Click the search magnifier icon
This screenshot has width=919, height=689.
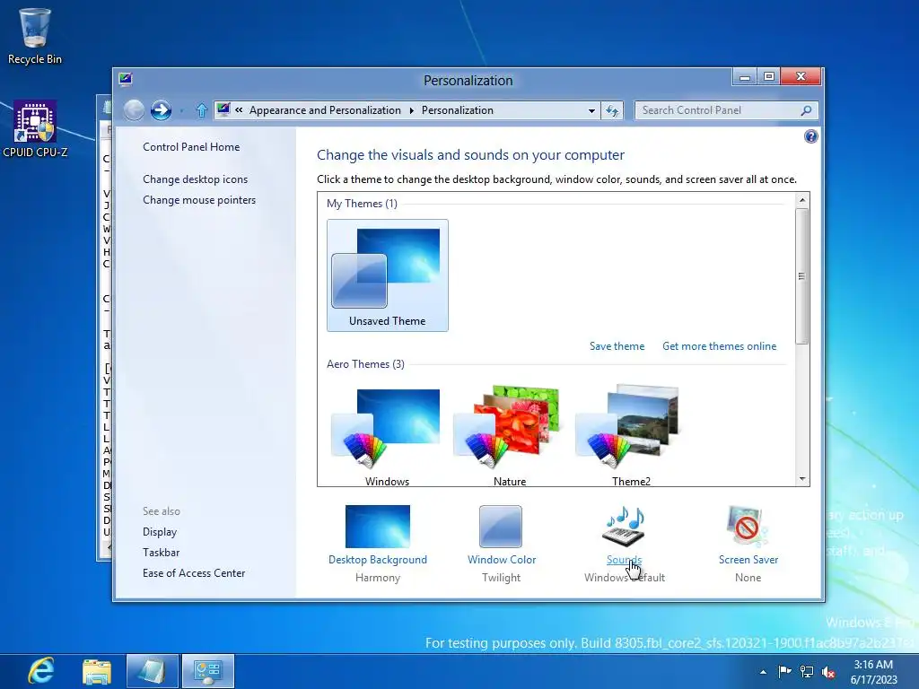[807, 110]
